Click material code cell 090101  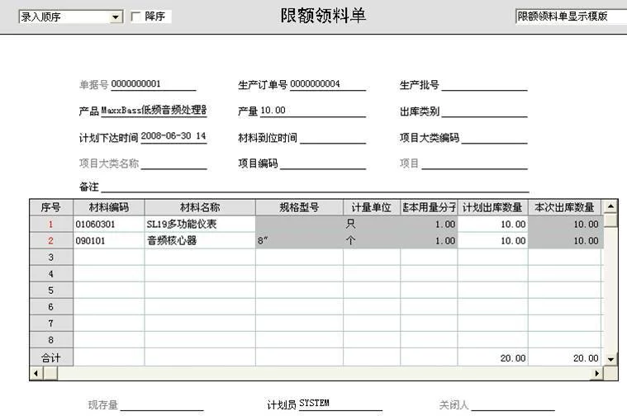[x=109, y=240]
